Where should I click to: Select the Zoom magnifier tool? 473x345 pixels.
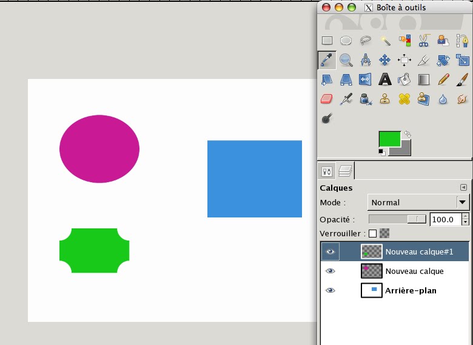click(x=346, y=60)
